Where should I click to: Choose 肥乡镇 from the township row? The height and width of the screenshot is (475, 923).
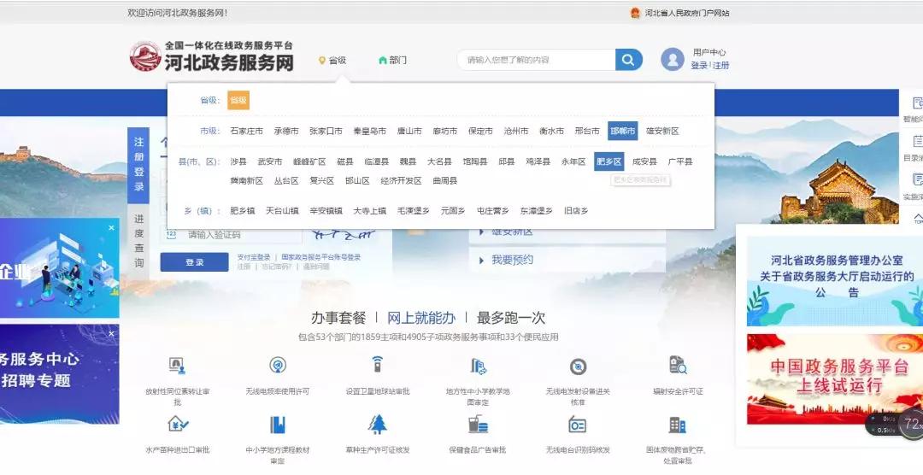click(243, 211)
